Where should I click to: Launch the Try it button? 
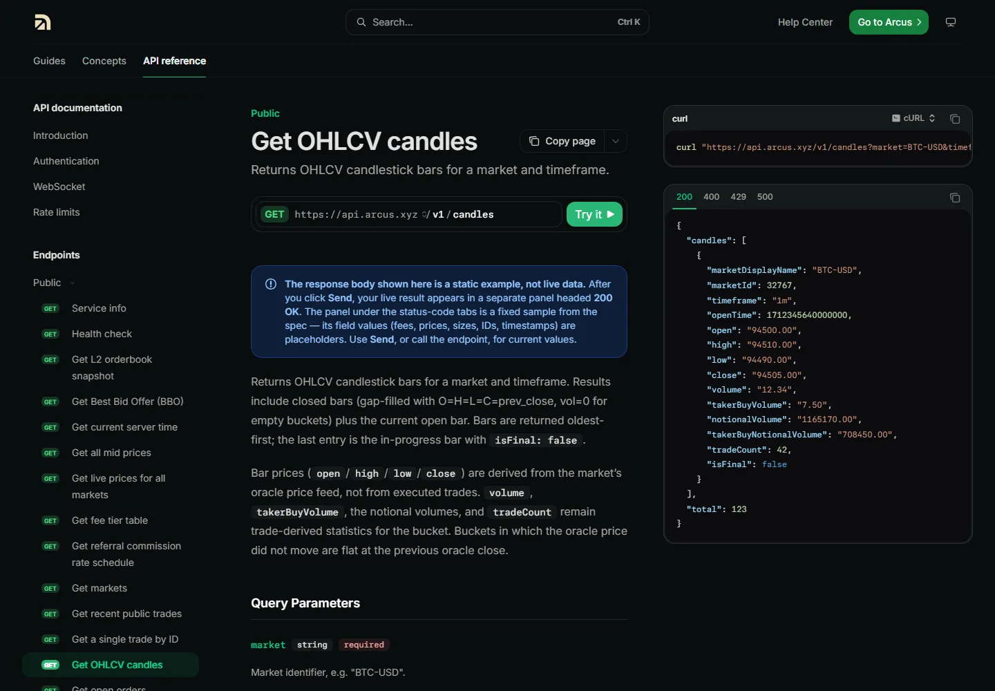point(594,214)
